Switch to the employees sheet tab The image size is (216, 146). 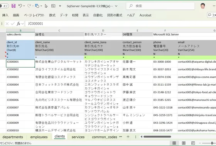(x=39, y=137)
